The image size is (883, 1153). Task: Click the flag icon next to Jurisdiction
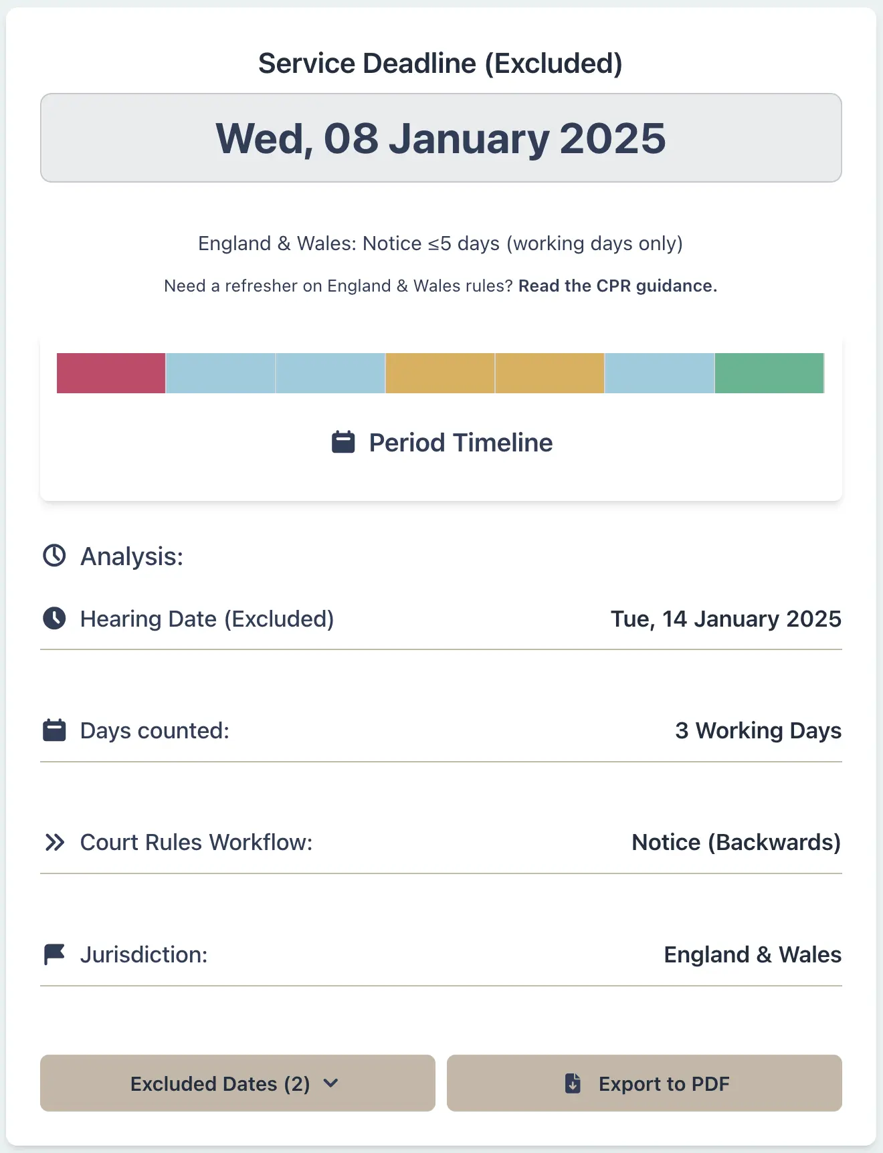[x=56, y=954]
